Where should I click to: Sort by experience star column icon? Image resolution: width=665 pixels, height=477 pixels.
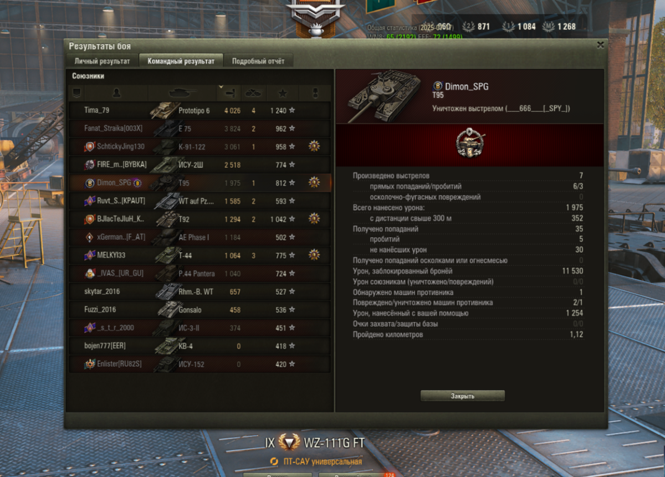click(x=283, y=93)
